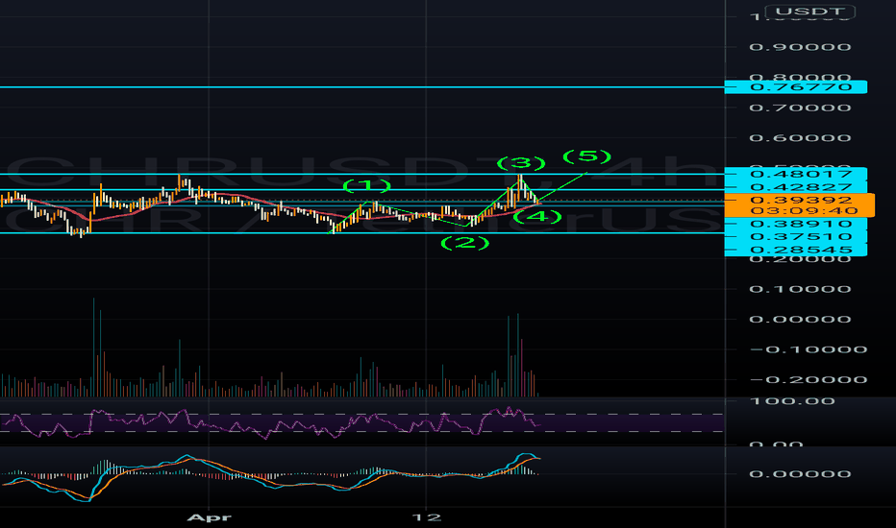896x528 pixels.
Task: Click the 0.90000 value on price scale
Action: (x=800, y=47)
